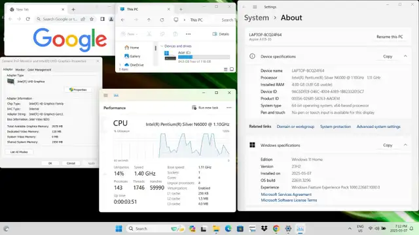Image resolution: width=419 pixels, height=235 pixels.
Task: Collapse the Devices and drives group
Action: [x=162, y=46]
